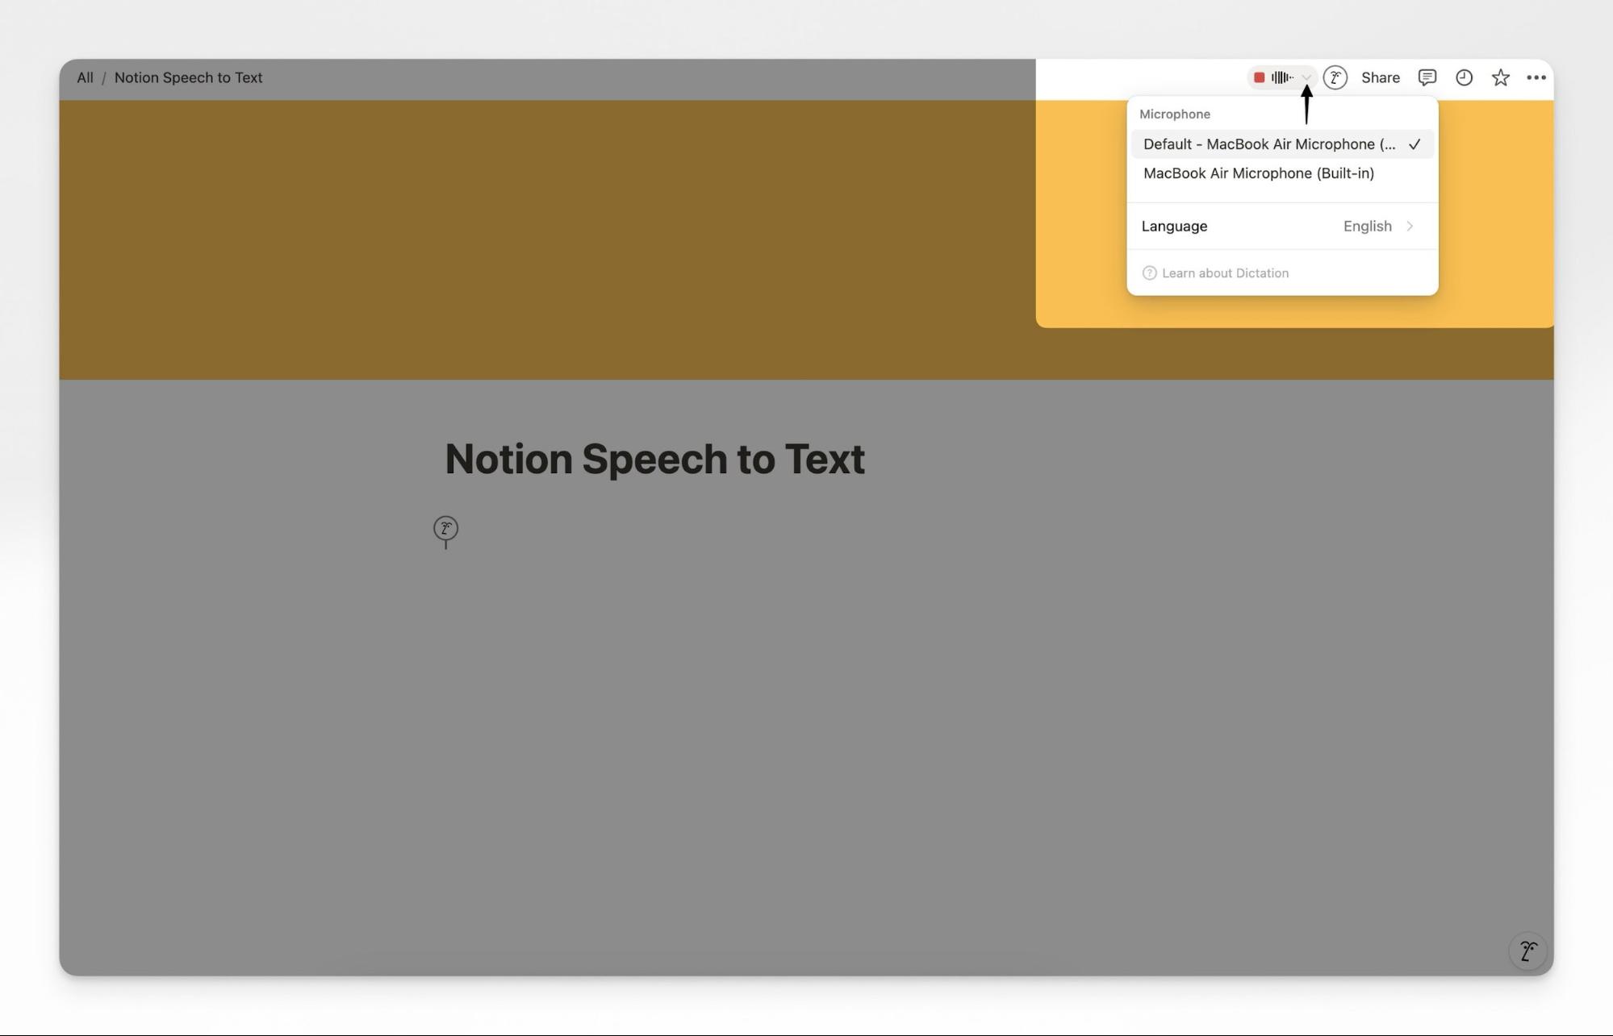Open more page options
Screen dimensions: 1613x1036
(1536, 77)
